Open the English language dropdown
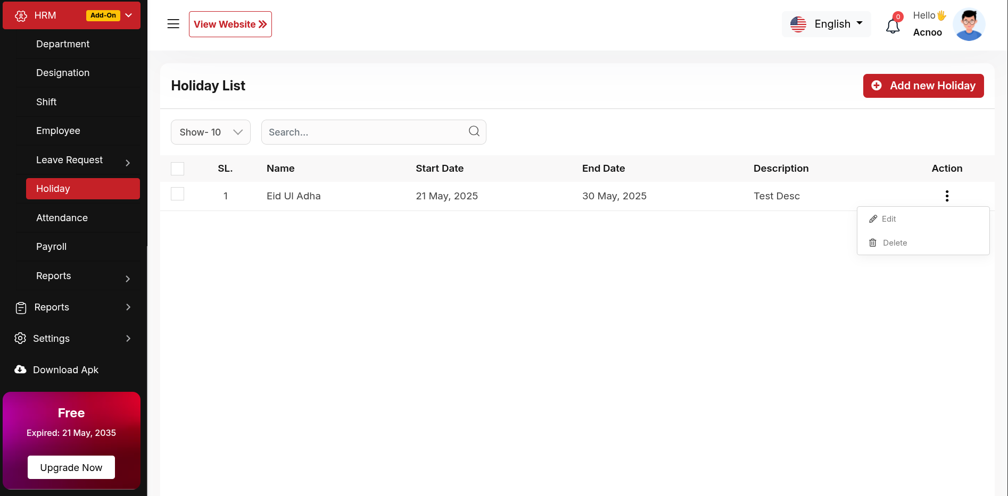This screenshot has width=1008, height=496. [x=827, y=24]
